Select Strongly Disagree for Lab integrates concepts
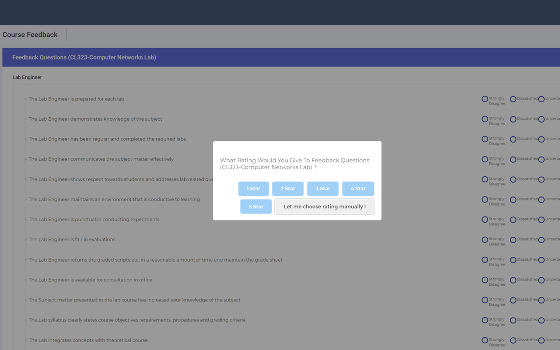560x350 pixels. click(485, 340)
